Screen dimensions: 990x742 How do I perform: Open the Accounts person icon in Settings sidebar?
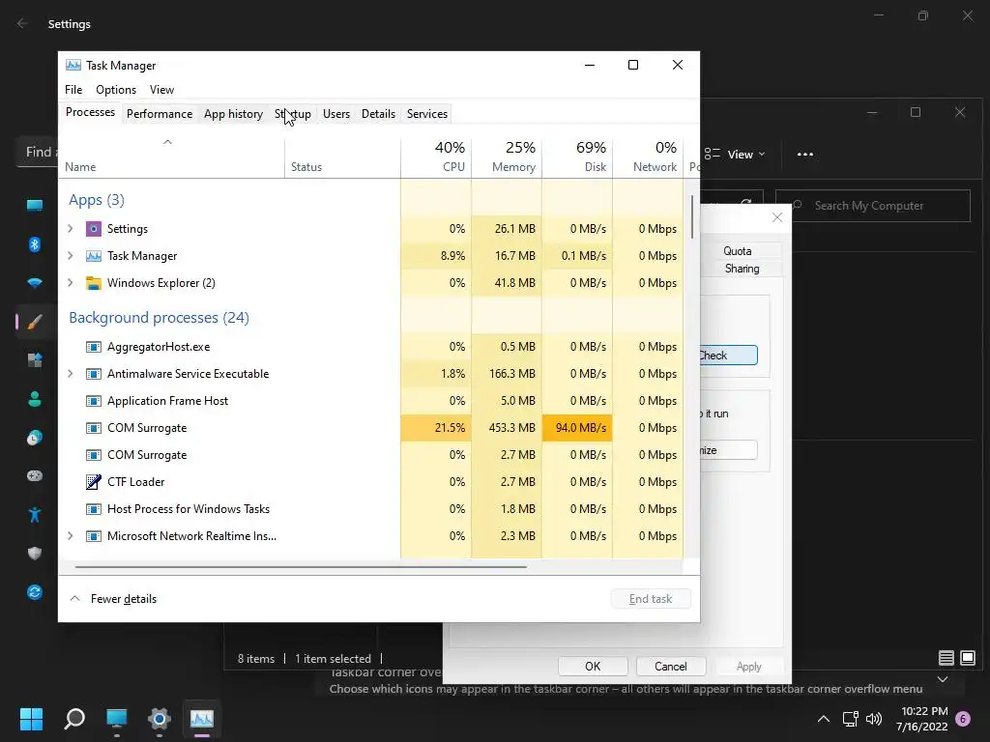(x=35, y=399)
